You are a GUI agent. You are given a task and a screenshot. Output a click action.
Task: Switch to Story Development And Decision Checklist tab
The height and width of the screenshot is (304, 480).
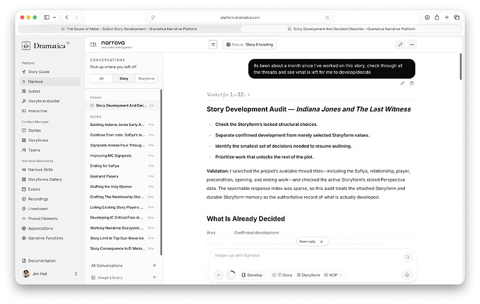351,29
